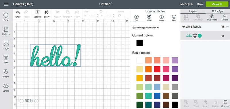Open the hamburger main menu

[x=6, y=4]
